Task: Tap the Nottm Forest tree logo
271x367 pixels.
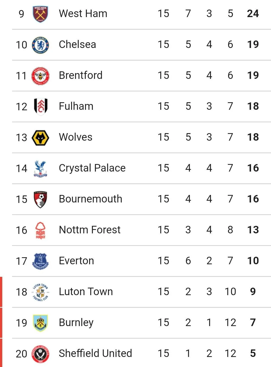Action: pyautogui.click(x=40, y=230)
